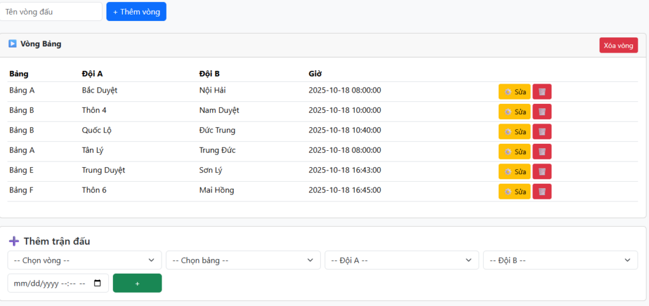Click the Thêm vòng button
Viewport: 649px width, 306px height.
[x=136, y=12]
